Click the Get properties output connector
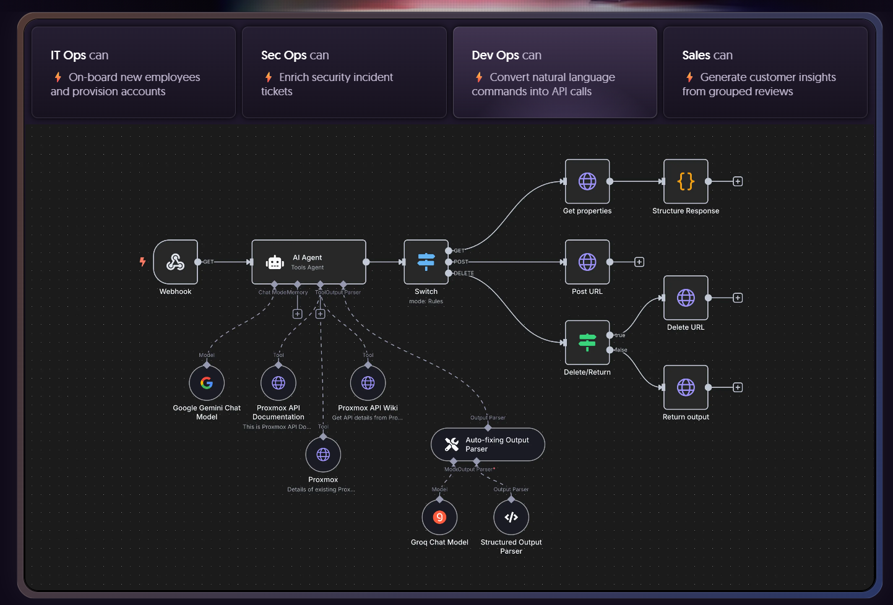The width and height of the screenshot is (893, 605). coord(610,181)
